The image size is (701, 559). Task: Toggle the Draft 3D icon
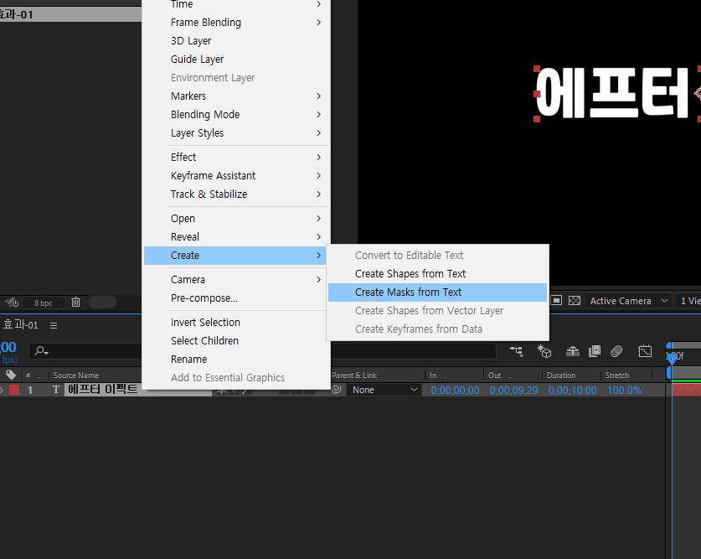point(544,351)
